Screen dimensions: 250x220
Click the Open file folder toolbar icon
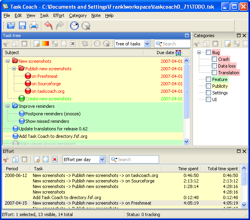tap(11, 26)
